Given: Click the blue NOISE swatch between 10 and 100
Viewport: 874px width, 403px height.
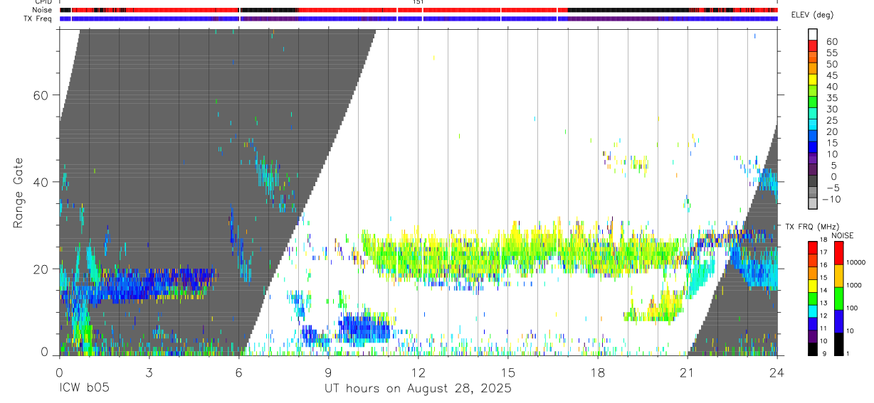Looking at the screenshot, I should [x=839, y=321].
